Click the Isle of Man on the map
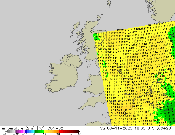175x135 pixels. tap(89, 66)
